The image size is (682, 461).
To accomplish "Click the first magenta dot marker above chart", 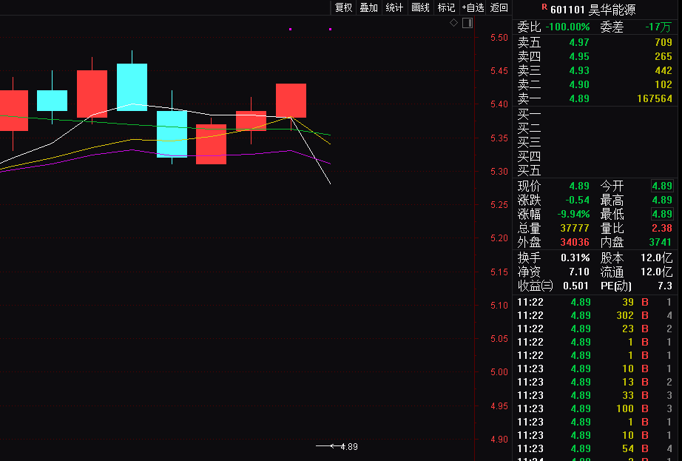I will click(x=290, y=29).
